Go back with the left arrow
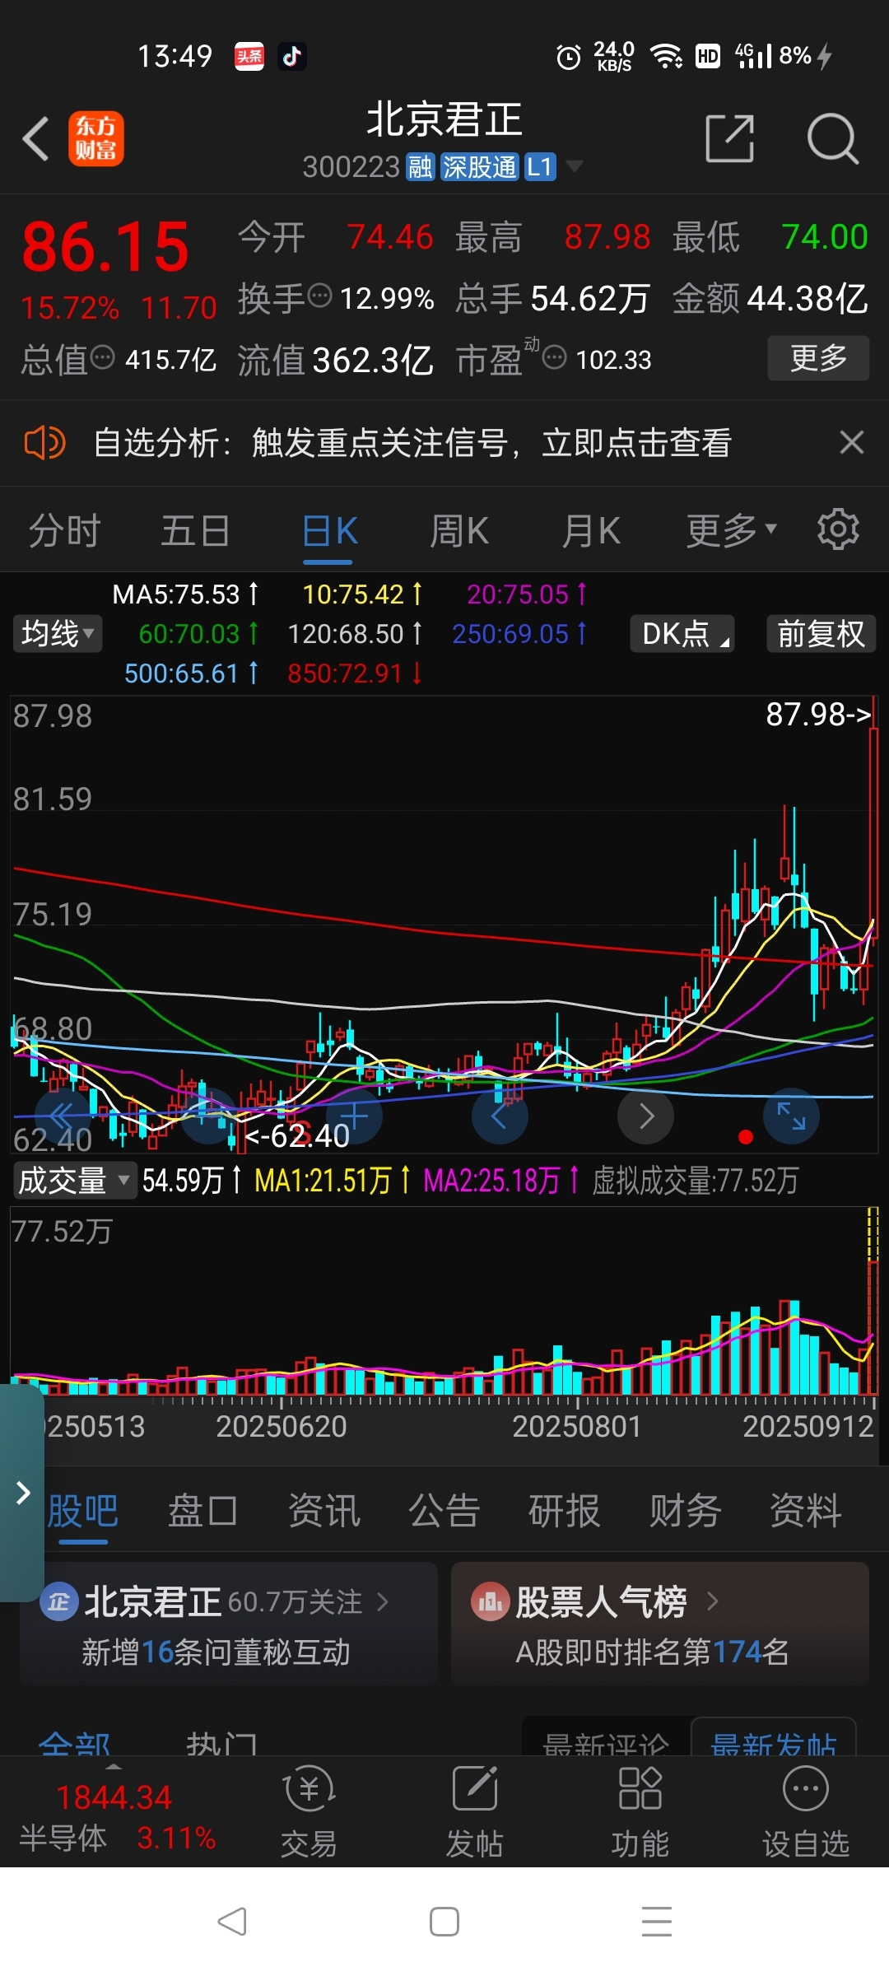Image resolution: width=889 pixels, height=1976 pixels. pyautogui.click(x=36, y=138)
